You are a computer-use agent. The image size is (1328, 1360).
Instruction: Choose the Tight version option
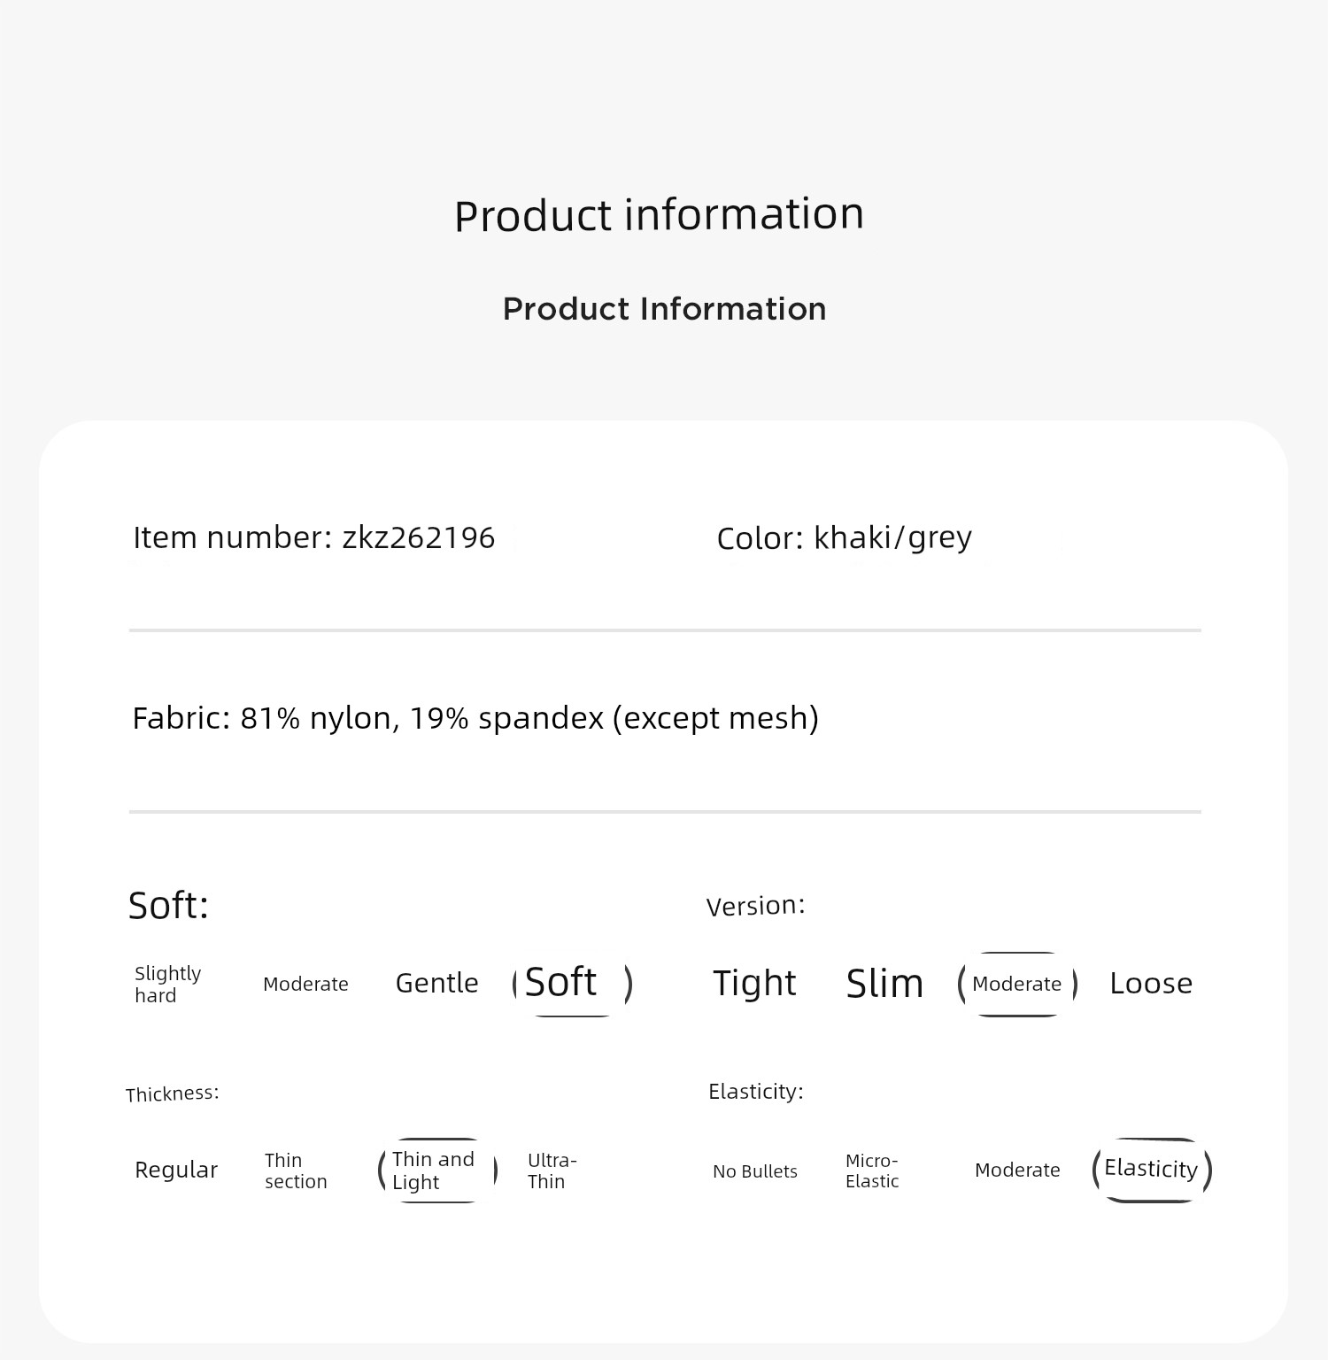coord(754,983)
